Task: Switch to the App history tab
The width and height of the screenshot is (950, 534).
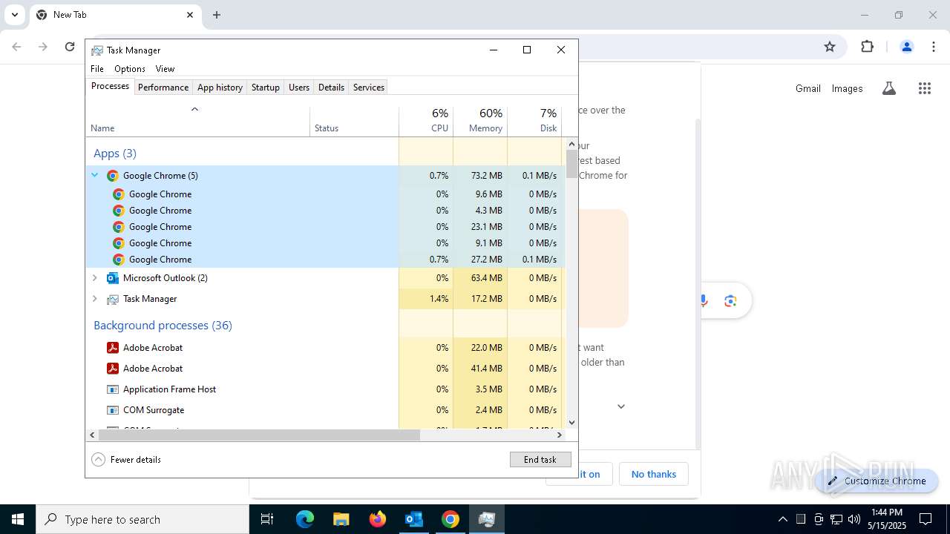Action: point(220,88)
